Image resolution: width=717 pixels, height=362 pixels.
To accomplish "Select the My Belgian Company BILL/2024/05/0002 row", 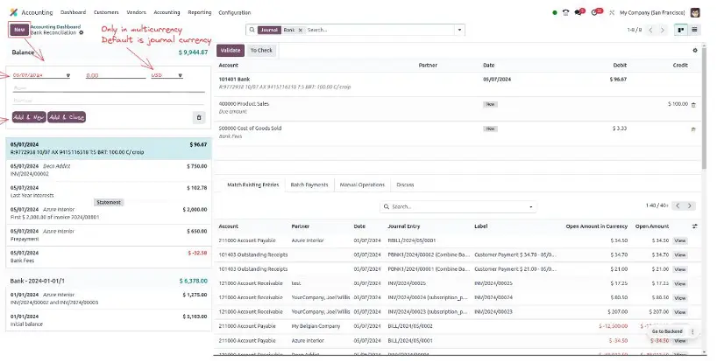I will (456, 326).
